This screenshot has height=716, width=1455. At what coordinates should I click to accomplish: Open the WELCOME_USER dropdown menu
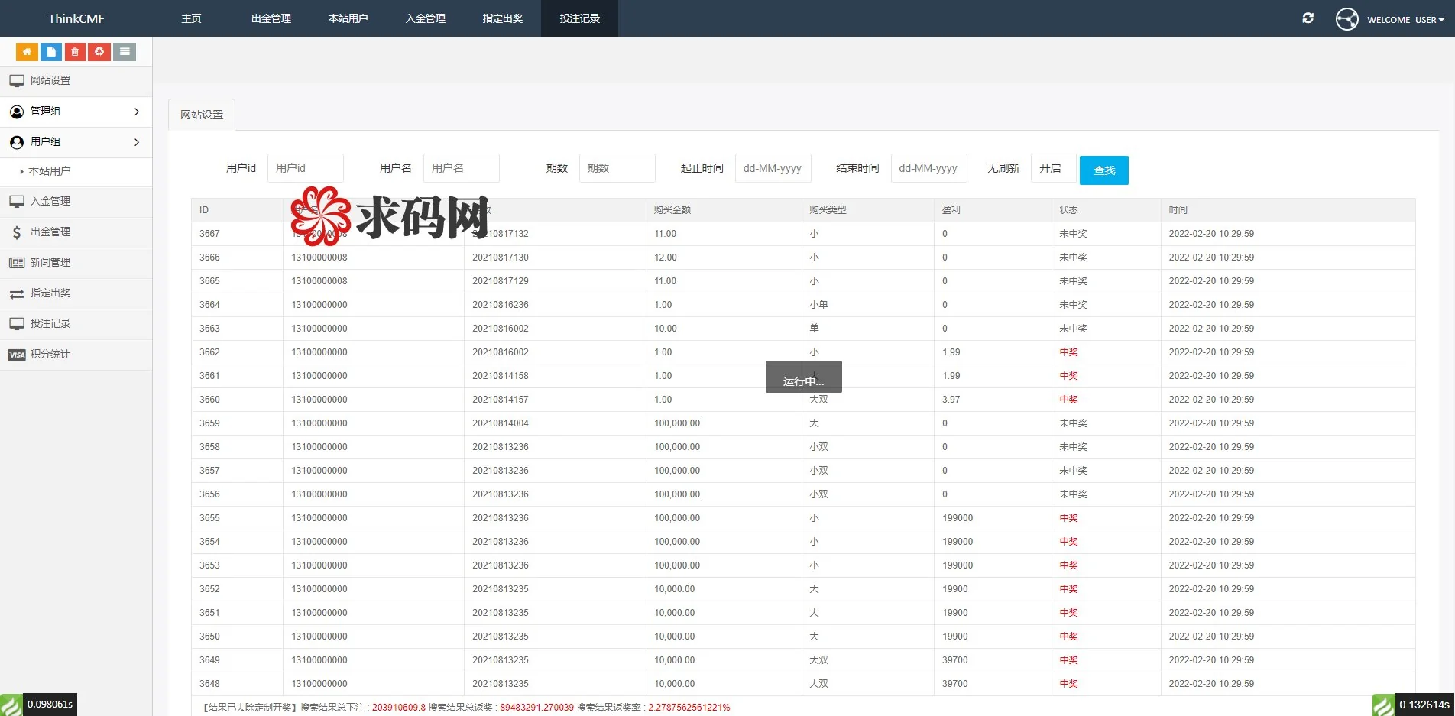[x=1405, y=20]
